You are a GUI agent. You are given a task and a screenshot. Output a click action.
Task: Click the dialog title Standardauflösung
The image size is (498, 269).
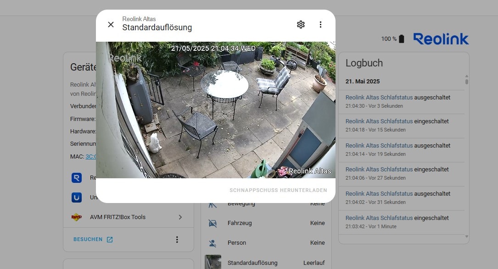pyautogui.click(x=157, y=27)
